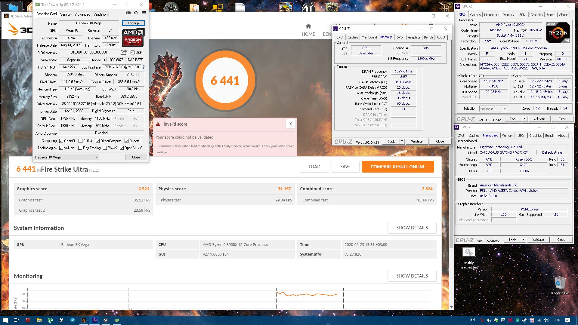
Task: Toggle the DirectML checkbox
Action: (127, 141)
